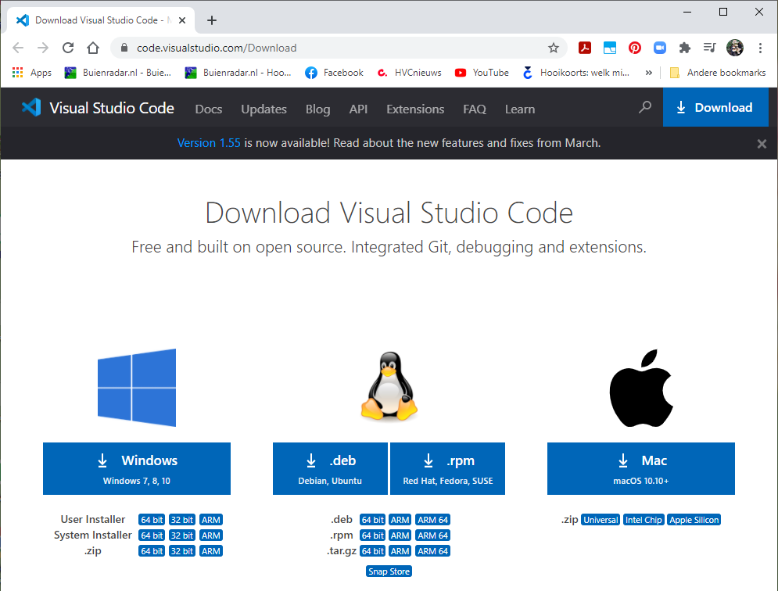Open the Hooikoorts: welk mi... bookmark

click(x=576, y=73)
